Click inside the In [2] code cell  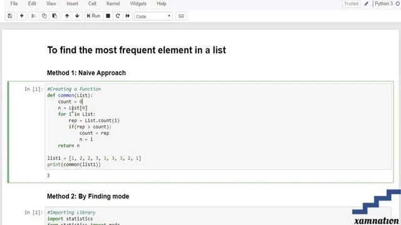[x=218, y=216]
